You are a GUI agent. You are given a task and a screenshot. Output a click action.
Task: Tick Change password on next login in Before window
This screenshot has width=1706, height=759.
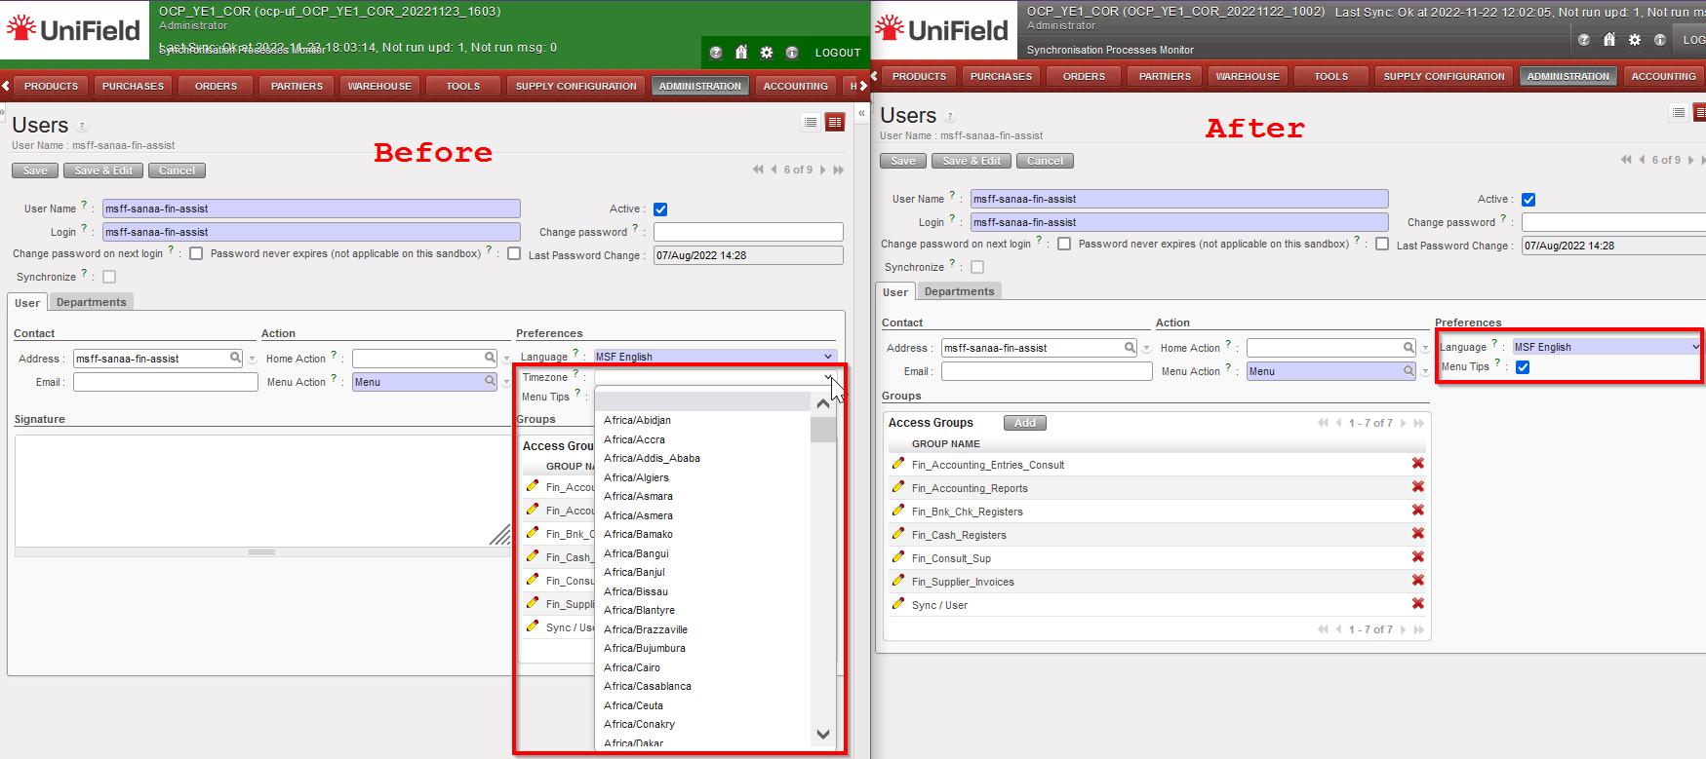(x=196, y=253)
